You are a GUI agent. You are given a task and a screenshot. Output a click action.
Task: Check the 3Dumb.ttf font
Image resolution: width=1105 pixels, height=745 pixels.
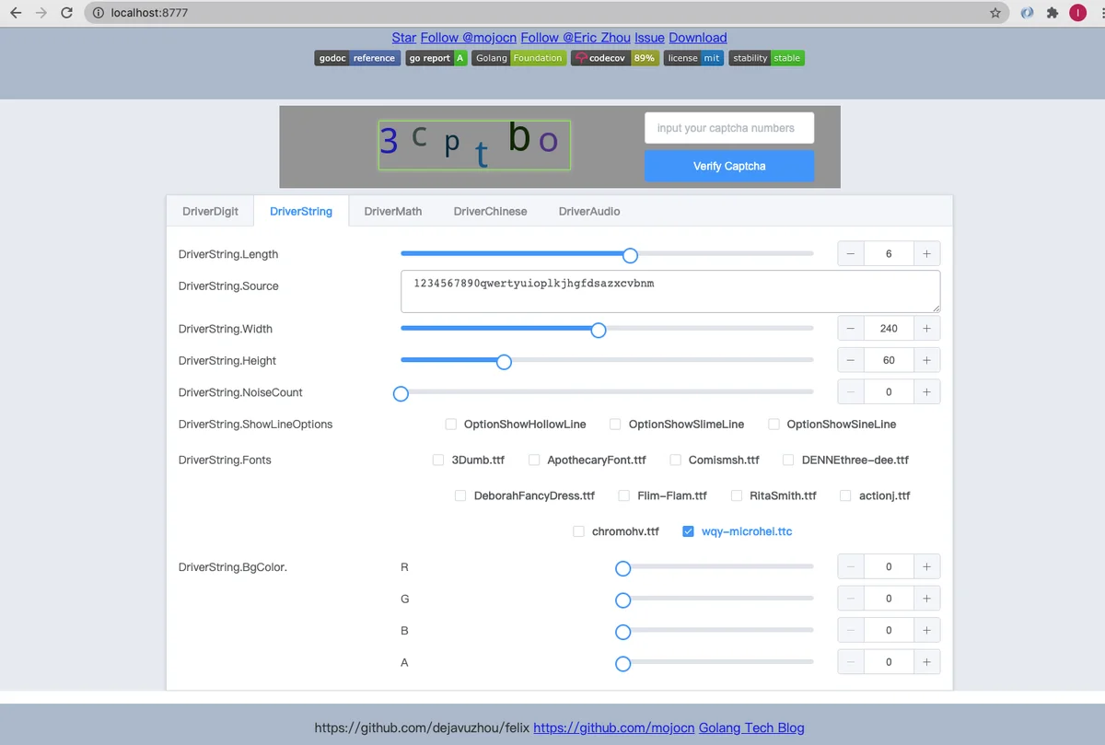(438, 460)
